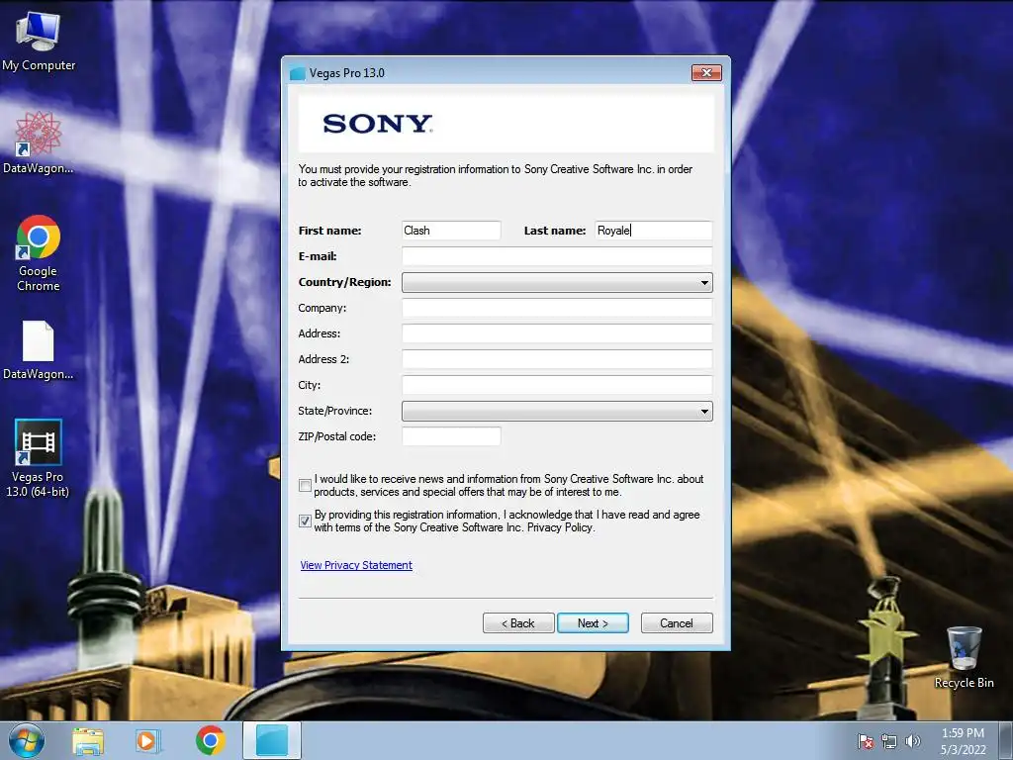Expand the Country/Region dropdown

pyautogui.click(x=557, y=282)
